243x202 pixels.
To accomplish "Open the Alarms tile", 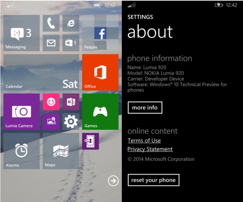I will 21,151.
